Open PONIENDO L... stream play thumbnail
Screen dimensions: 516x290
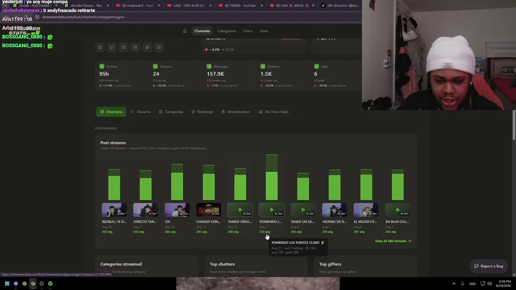pyautogui.click(x=271, y=210)
